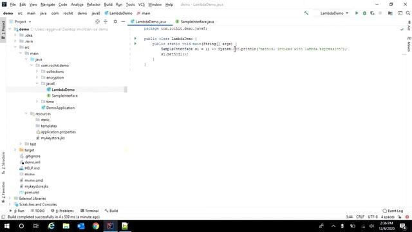Click the CRLF line separator indicator
This screenshot has width=412, height=232.
[x=360, y=217]
